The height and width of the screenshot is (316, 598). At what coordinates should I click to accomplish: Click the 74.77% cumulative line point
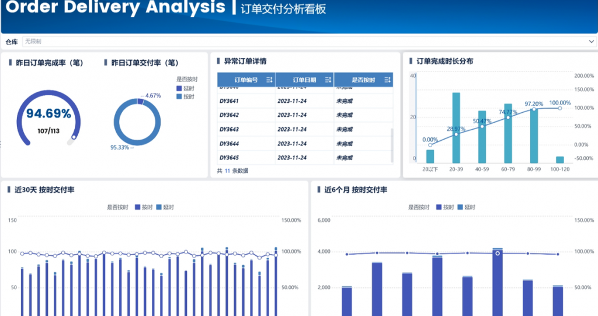[508, 117]
